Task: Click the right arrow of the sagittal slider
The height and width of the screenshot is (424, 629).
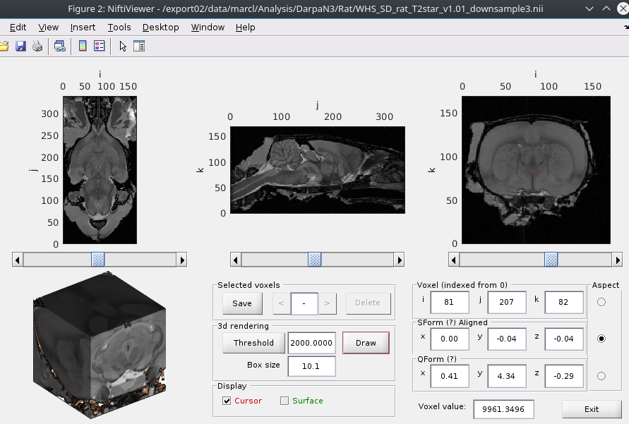Action: point(400,260)
